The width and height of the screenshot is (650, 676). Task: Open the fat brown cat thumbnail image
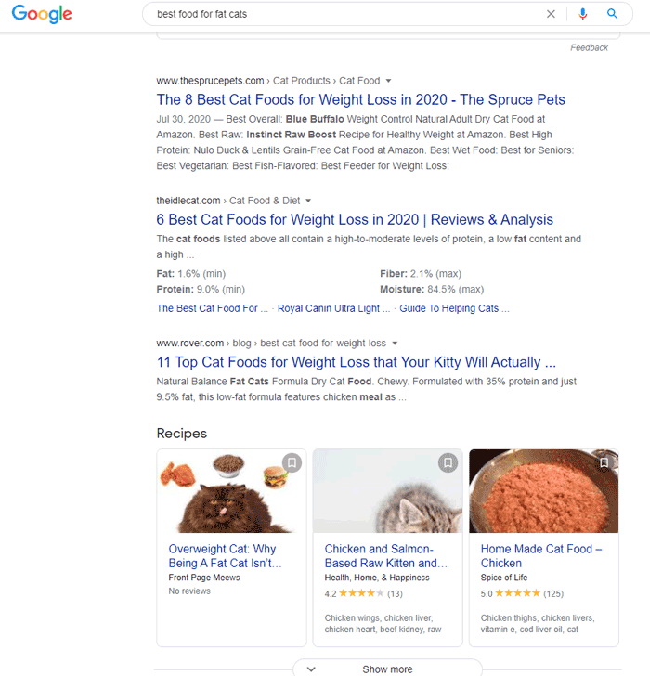pos(231,491)
